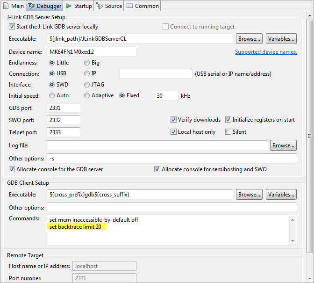Click 'set mem inaccessible-by-default off' line
Image resolution: width=314 pixels, height=283 pixels.
point(94,220)
